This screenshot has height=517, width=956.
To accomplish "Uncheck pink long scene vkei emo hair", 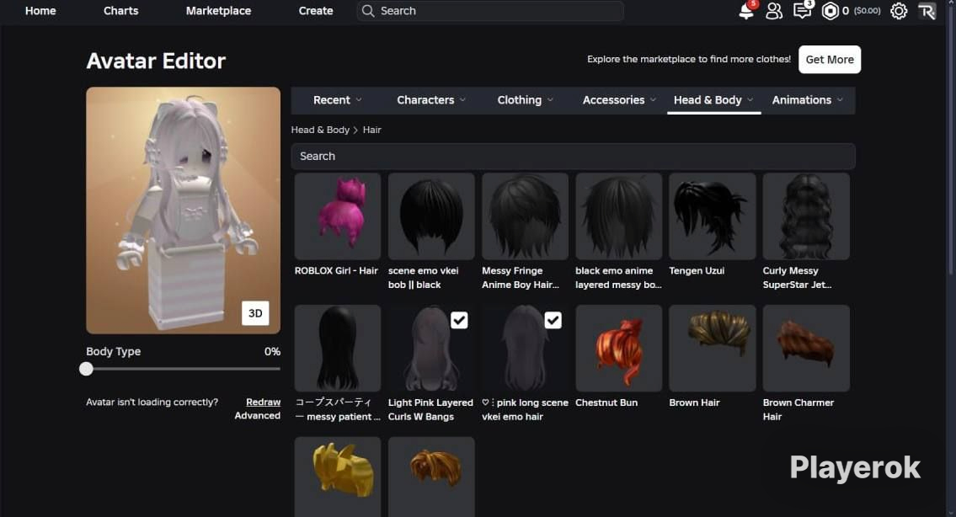I will click(553, 320).
